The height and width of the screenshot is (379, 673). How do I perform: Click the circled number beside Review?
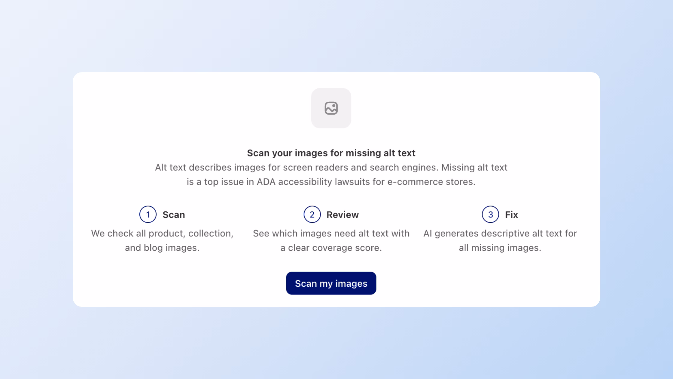(312, 214)
